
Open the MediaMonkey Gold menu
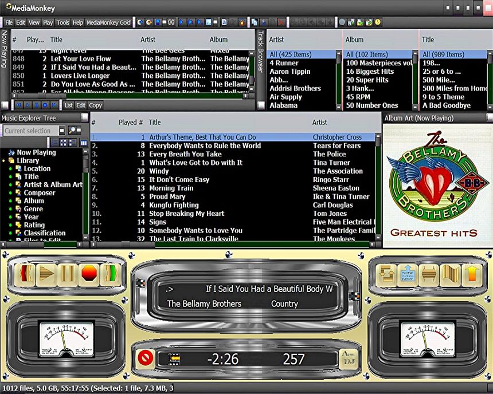(x=108, y=23)
